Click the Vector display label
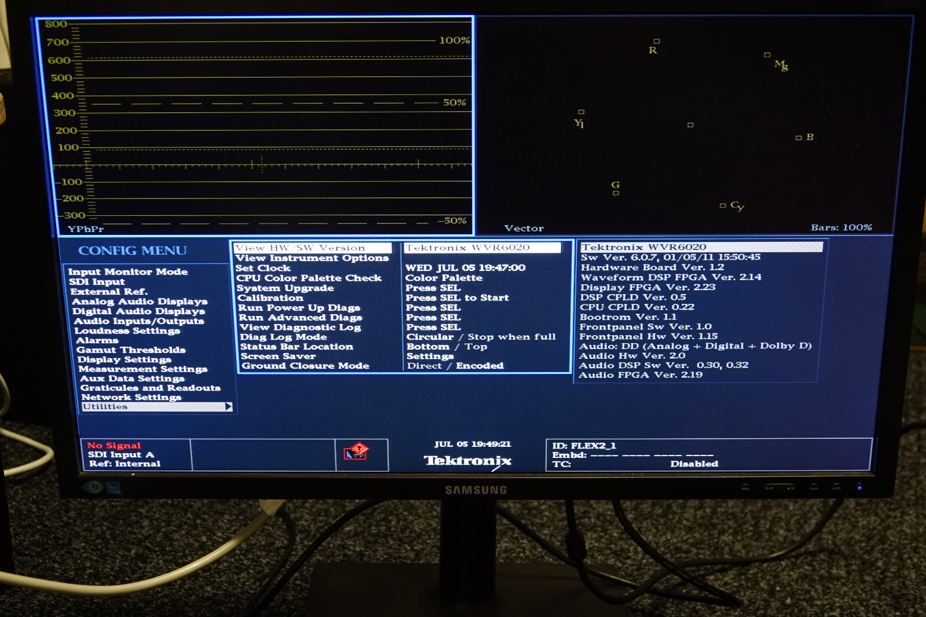Image resolution: width=926 pixels, height=617 pixels. point(524,229)
